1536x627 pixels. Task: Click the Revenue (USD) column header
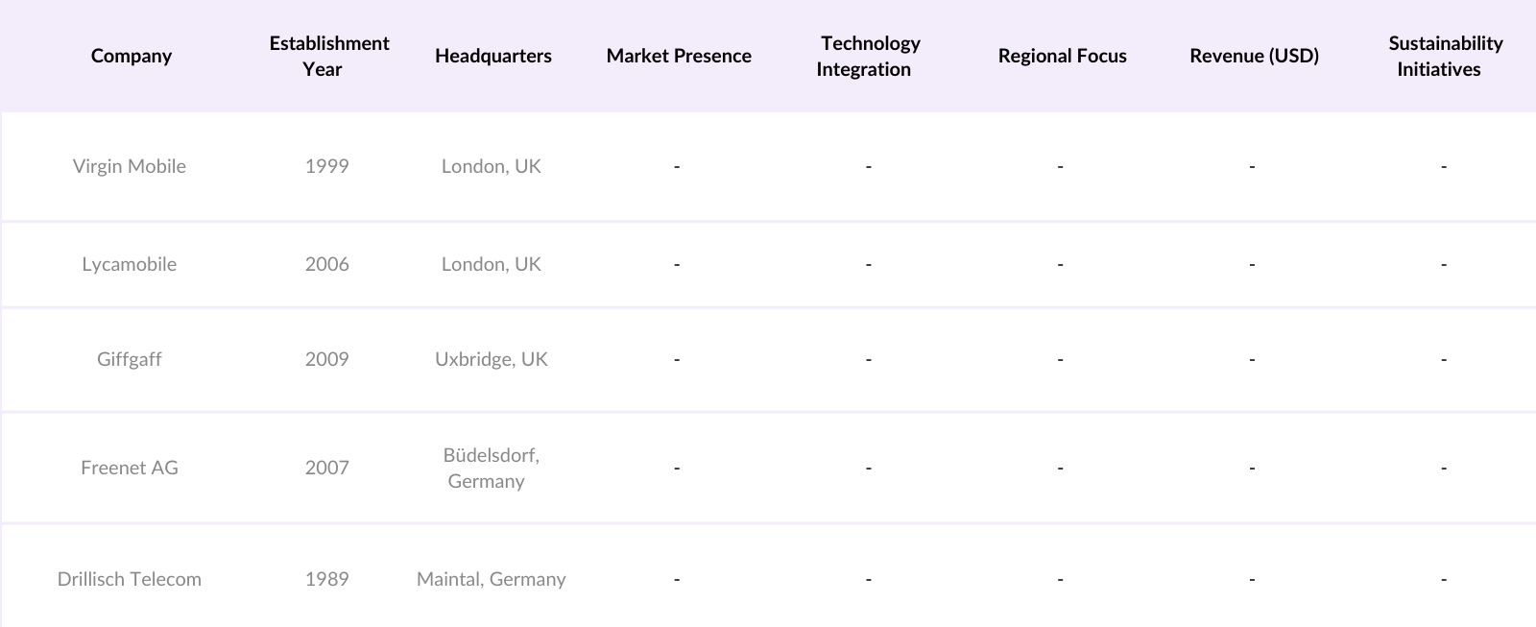[x=1254, y=56]
